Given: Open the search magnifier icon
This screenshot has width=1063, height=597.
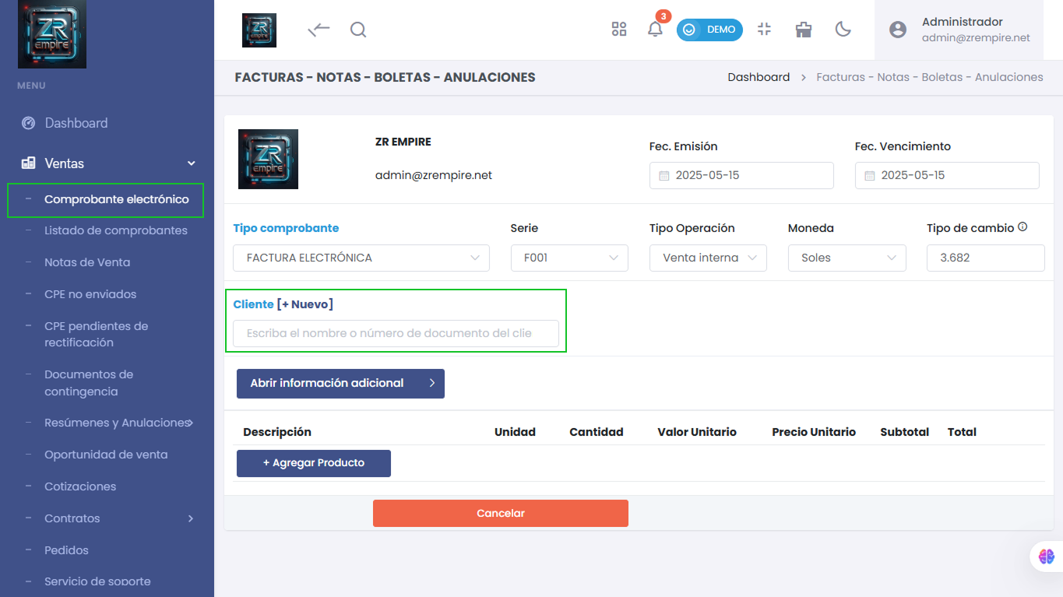Looking at the screenshot, I should pyautogui.click(x=358, y=30).
